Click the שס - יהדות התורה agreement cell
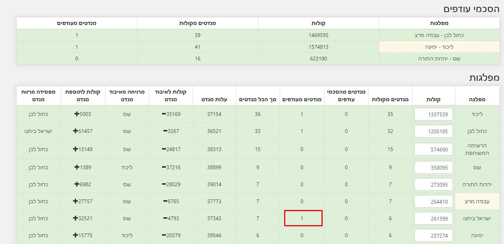Image resolution: width=504 pixels, height=244 pixels. (439, 59)
